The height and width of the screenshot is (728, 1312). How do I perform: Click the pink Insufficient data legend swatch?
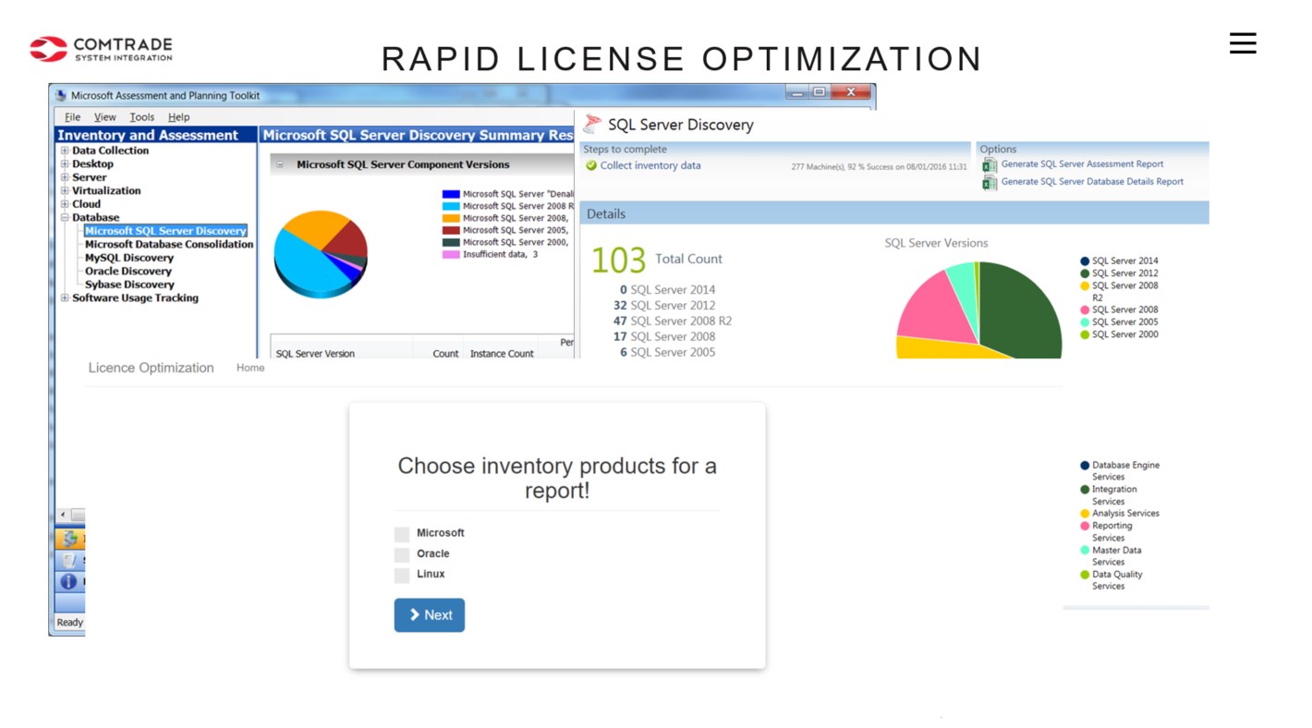[x=451, y=255]
